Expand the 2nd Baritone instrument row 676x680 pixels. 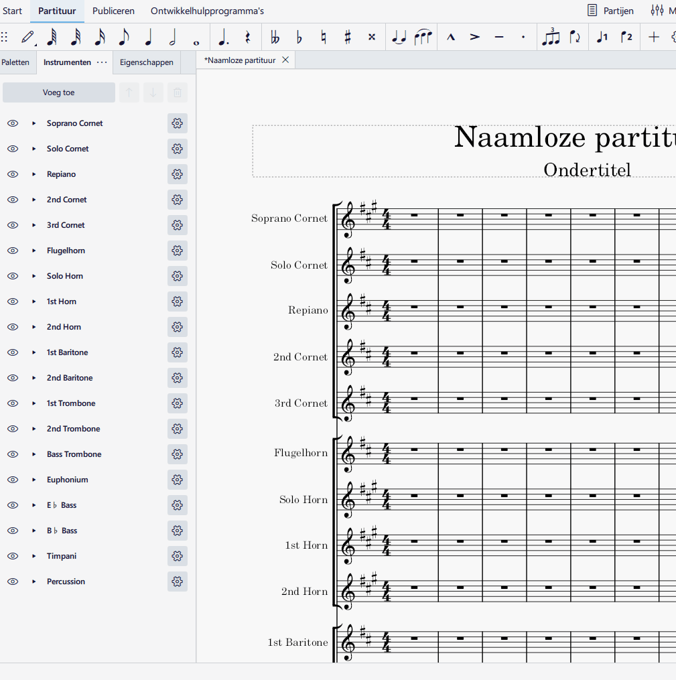33,378
